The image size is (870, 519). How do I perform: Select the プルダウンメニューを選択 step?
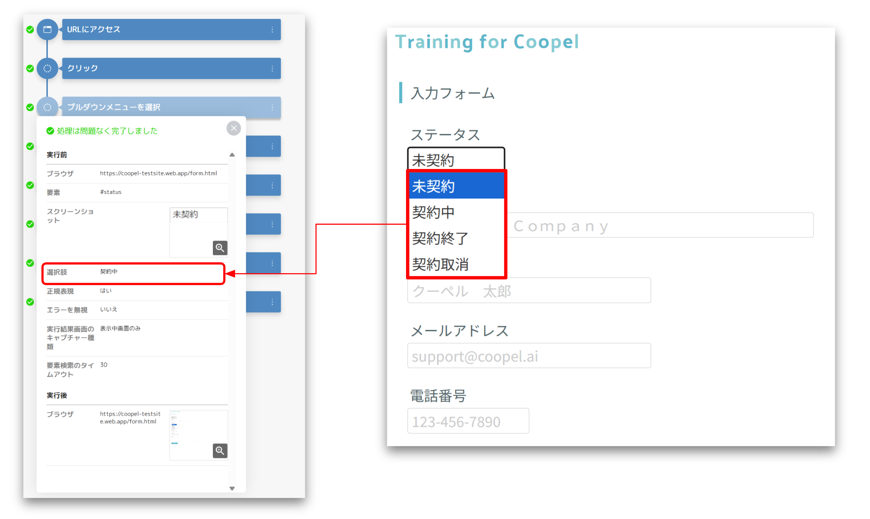click(171, 107)
